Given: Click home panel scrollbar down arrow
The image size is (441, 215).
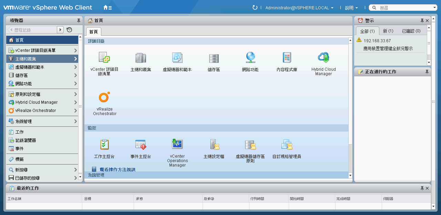Looking at the screenshot, I should point(350,176).
